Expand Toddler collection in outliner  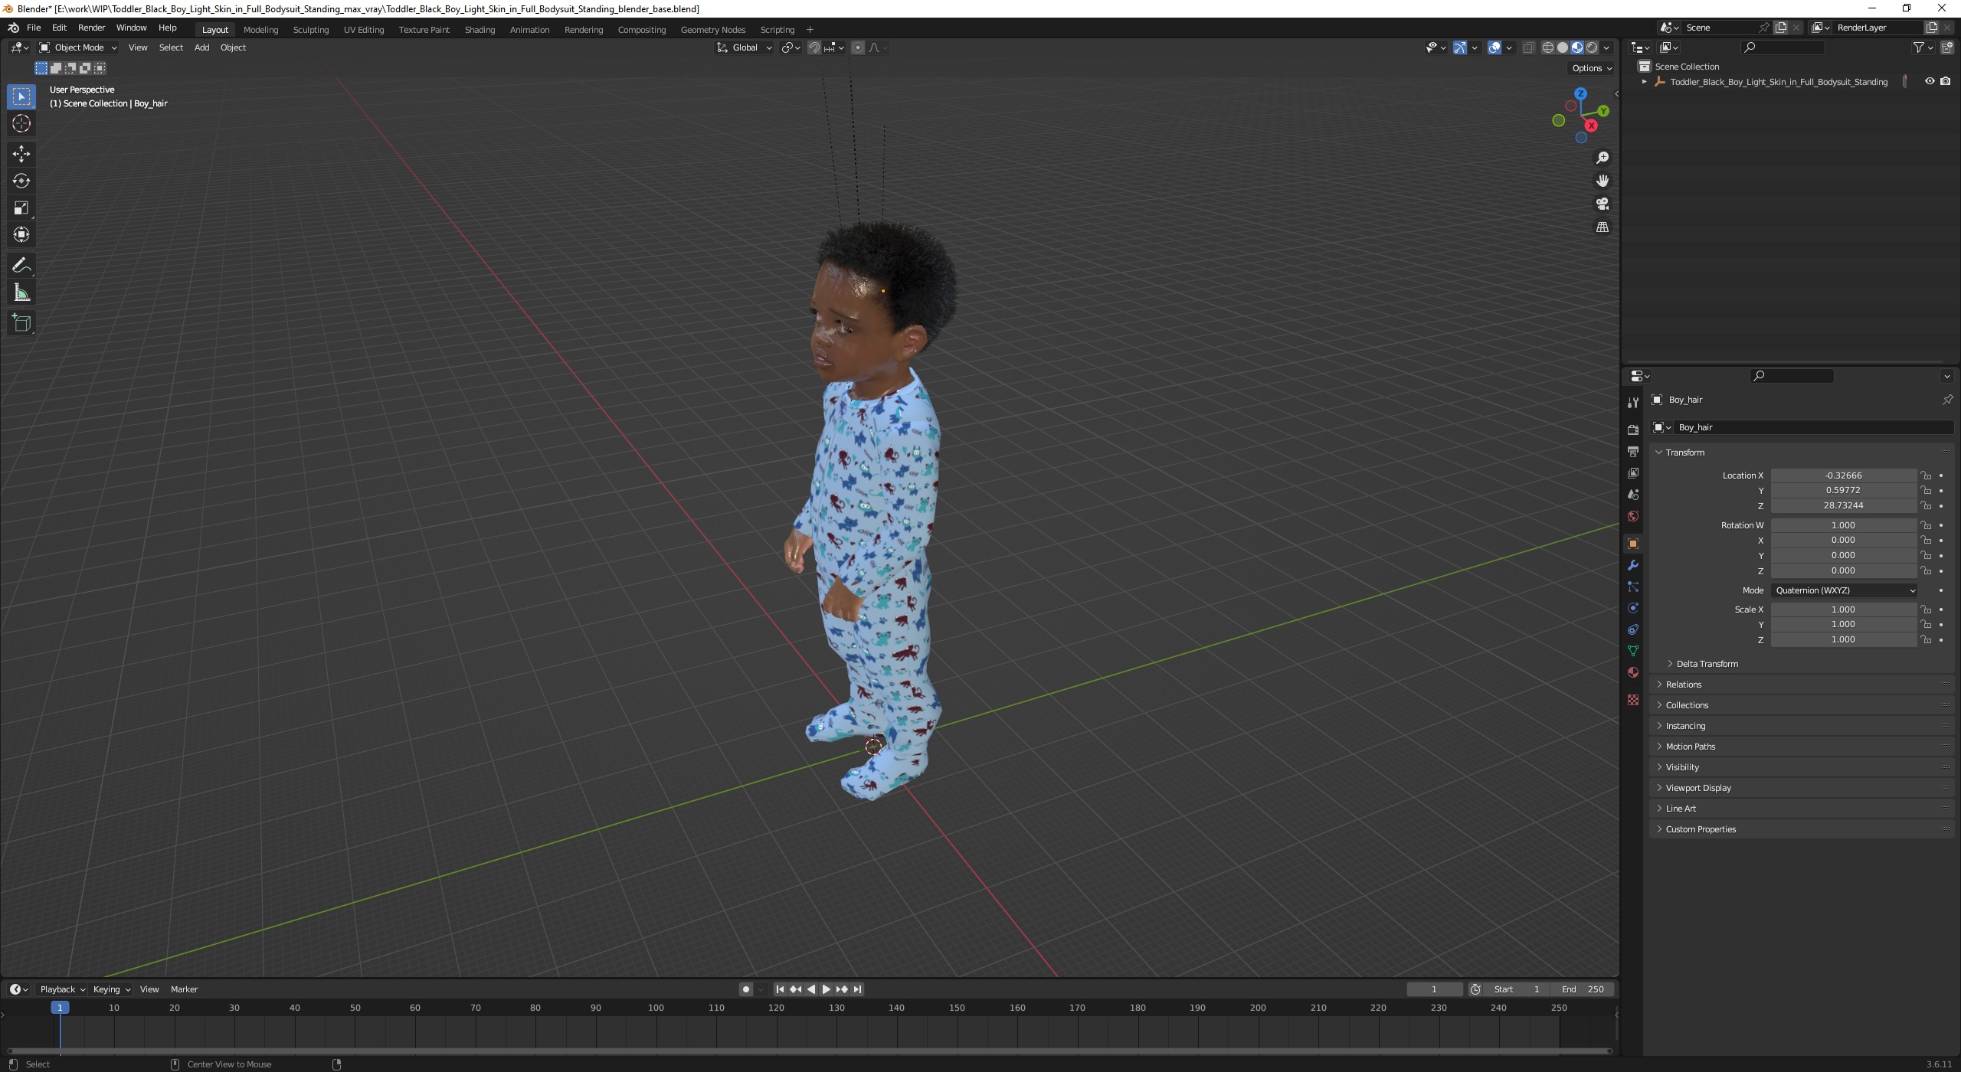pyautogui.click(x=1645, y=81)
